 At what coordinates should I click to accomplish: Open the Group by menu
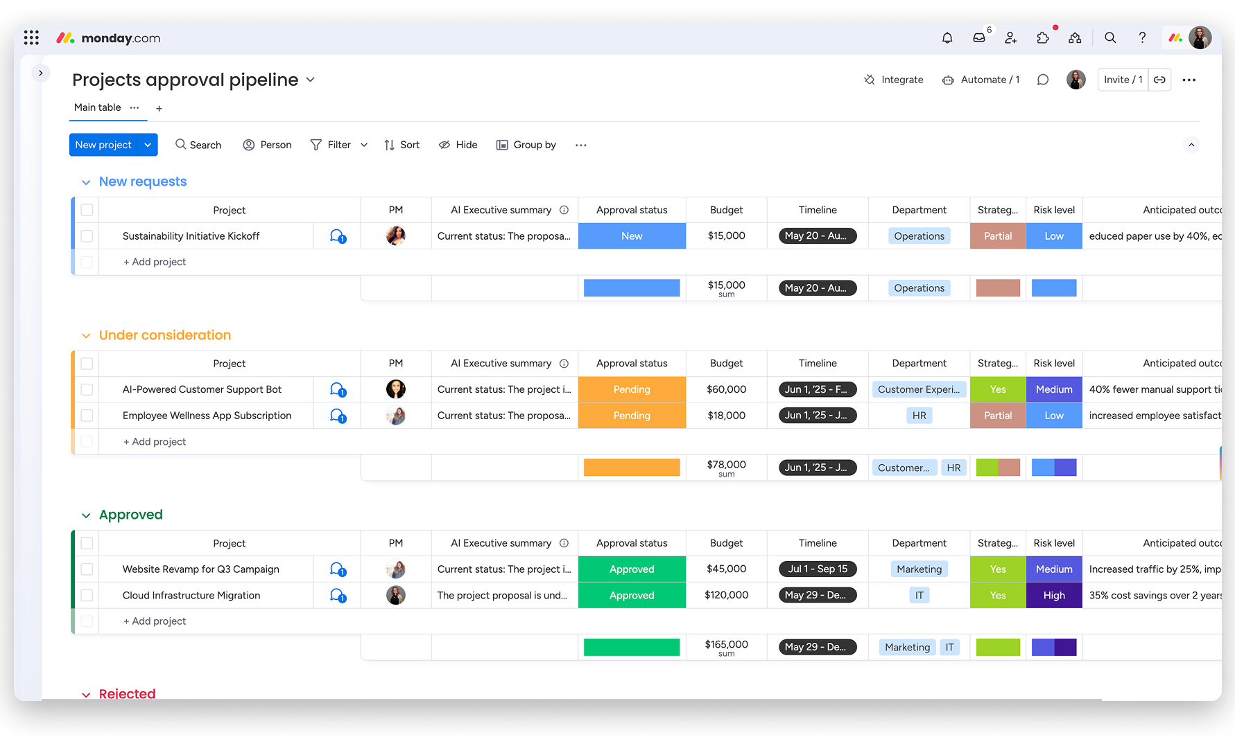click(x=526, y=145)
